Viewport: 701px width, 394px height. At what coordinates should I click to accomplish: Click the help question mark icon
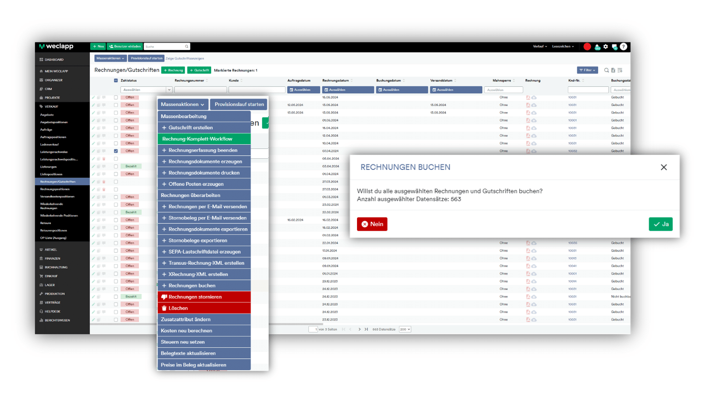pyautogui.click(x=623, y=47)
